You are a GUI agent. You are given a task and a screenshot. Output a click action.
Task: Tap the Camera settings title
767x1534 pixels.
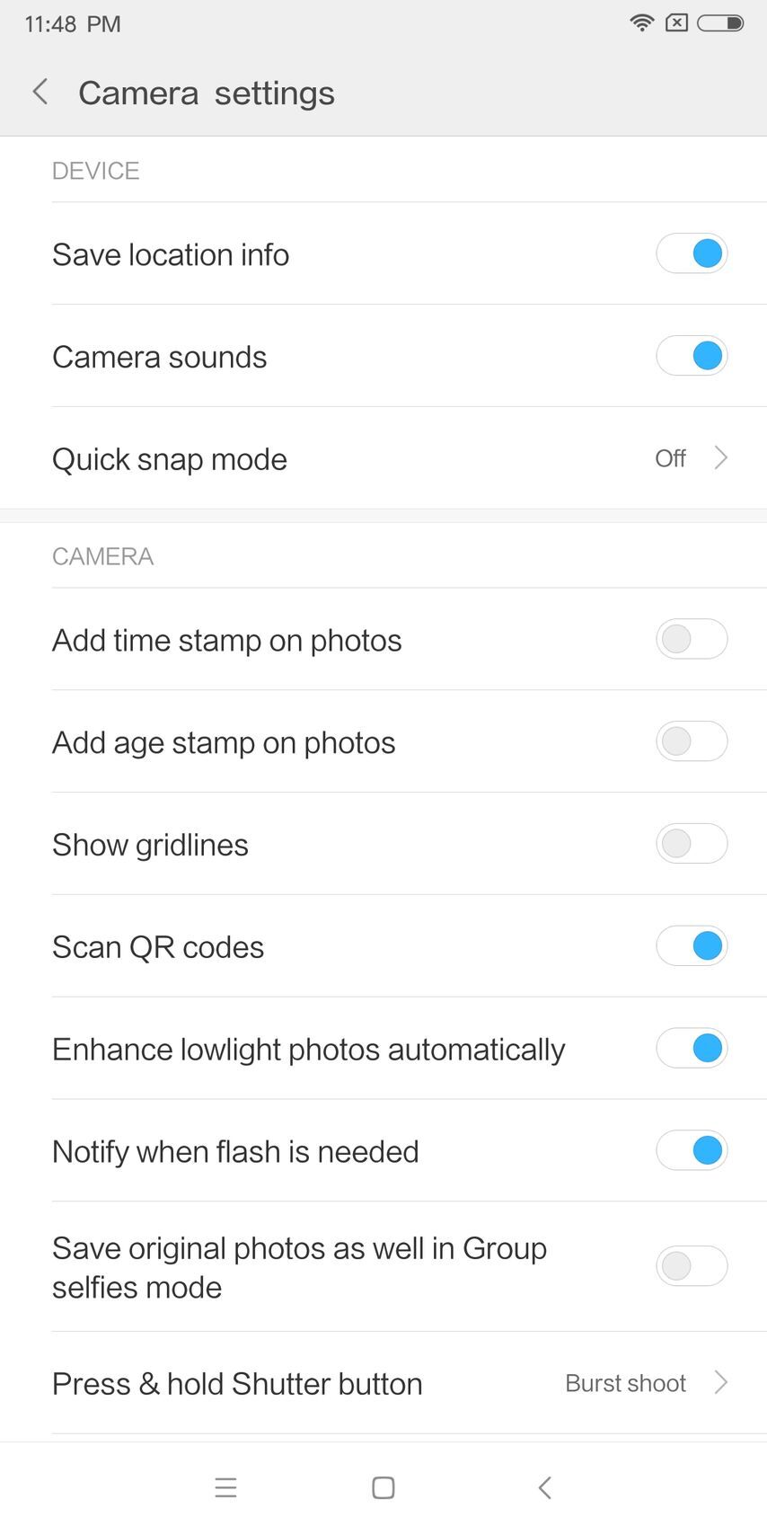(207, 93)
